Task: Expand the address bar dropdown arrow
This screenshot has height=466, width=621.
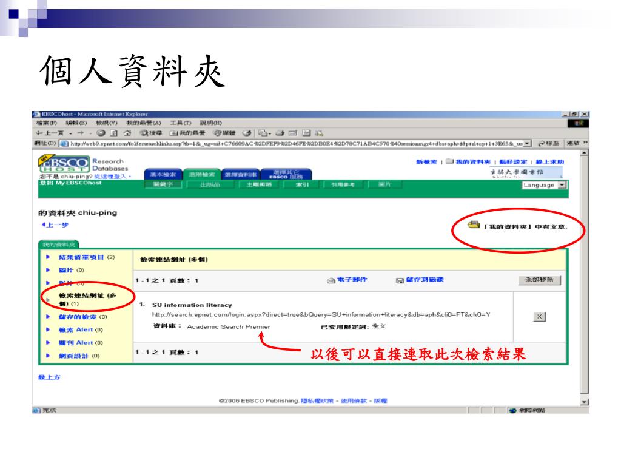Action: click(527, 143)
